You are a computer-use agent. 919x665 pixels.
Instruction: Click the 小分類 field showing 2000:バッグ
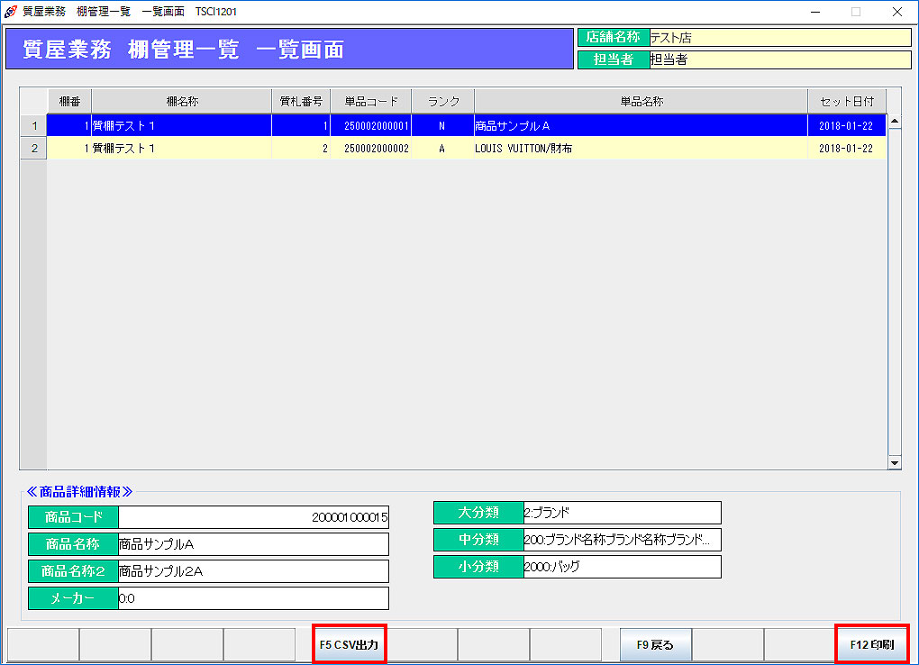coord(622,567)
